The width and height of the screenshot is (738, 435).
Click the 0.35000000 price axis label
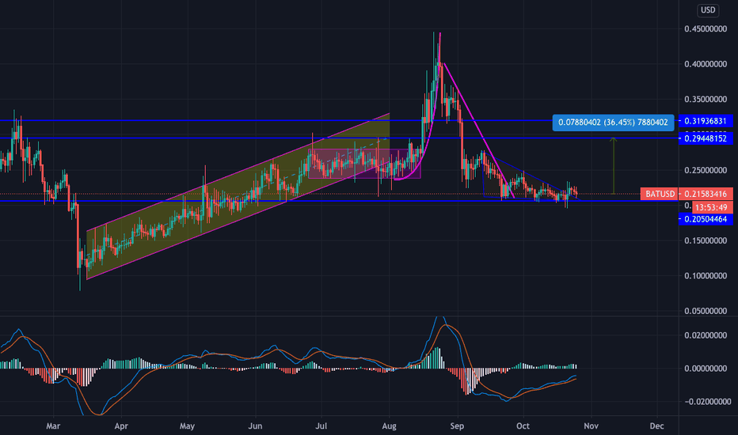coord(706,99)
